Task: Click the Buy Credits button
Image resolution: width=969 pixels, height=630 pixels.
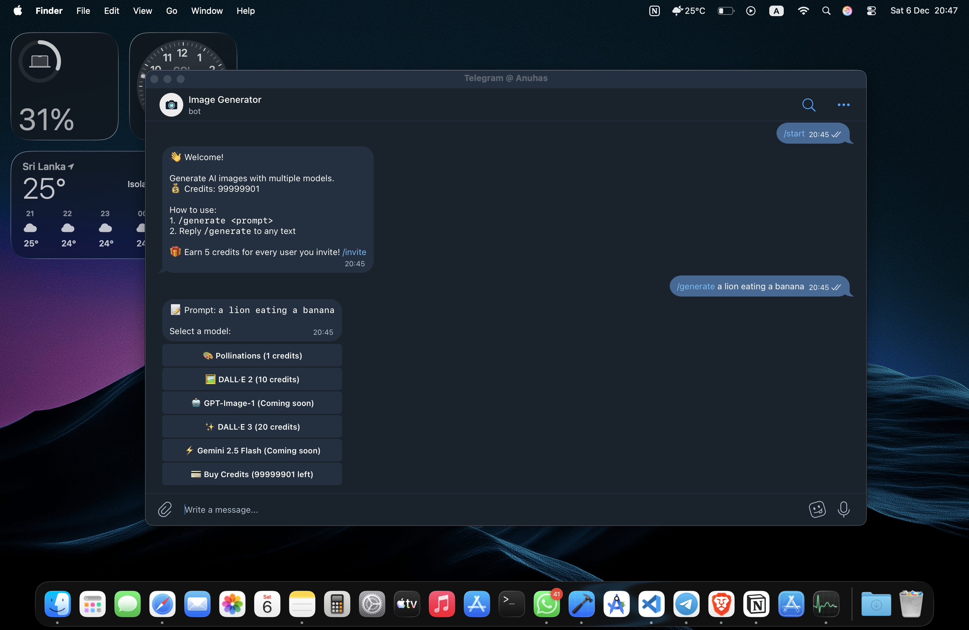Action: pyautogui.click(x=252, y=474)
